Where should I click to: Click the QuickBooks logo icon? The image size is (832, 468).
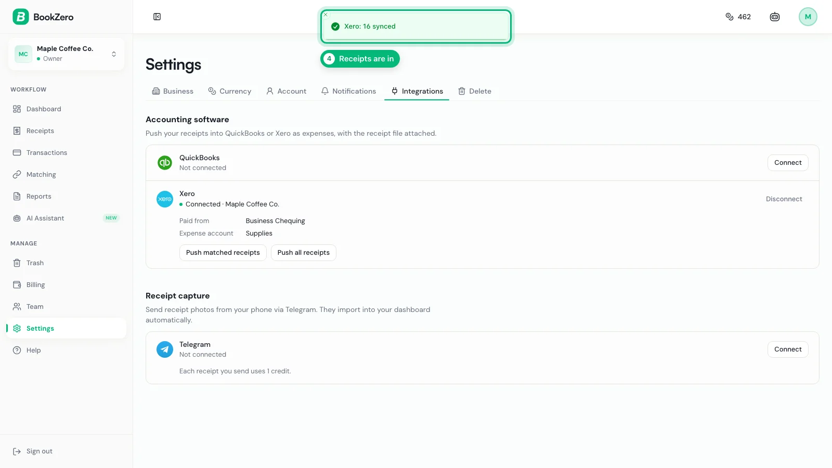pyautogui.click(x=165, y=163)
